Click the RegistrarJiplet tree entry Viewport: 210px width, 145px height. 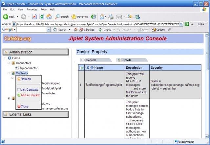click(x=51, y=83)
